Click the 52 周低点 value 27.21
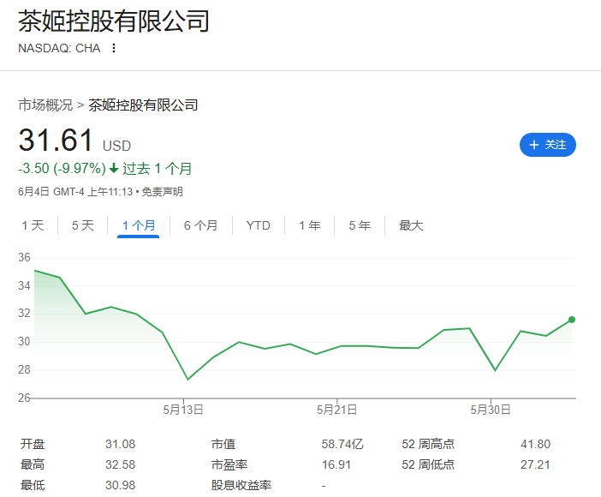The image size is (601, 497). [535, 464]
